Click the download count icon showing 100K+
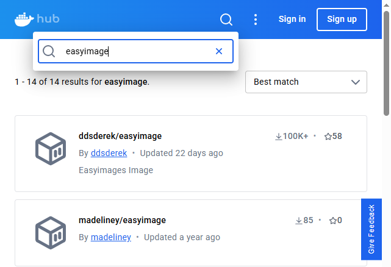The width and height of the screenshot is (391, 267). 279,137
